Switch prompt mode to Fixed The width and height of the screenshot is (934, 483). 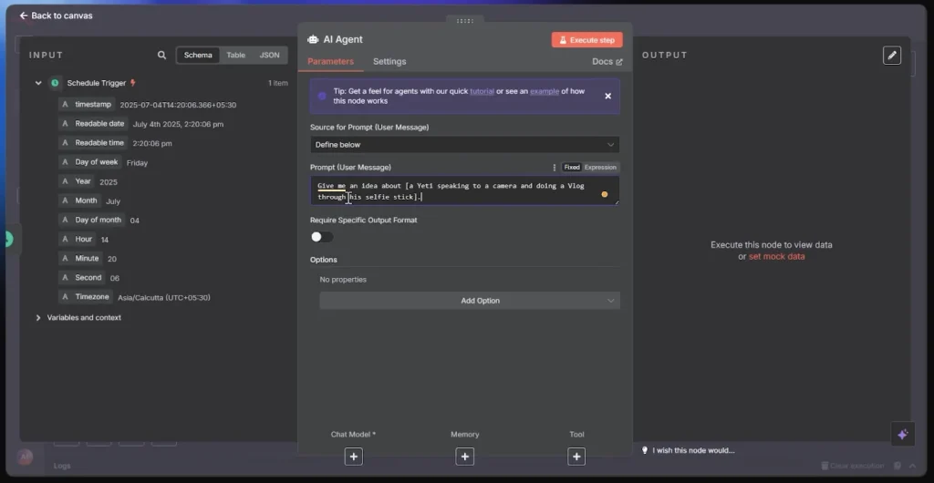pos(571,168)
